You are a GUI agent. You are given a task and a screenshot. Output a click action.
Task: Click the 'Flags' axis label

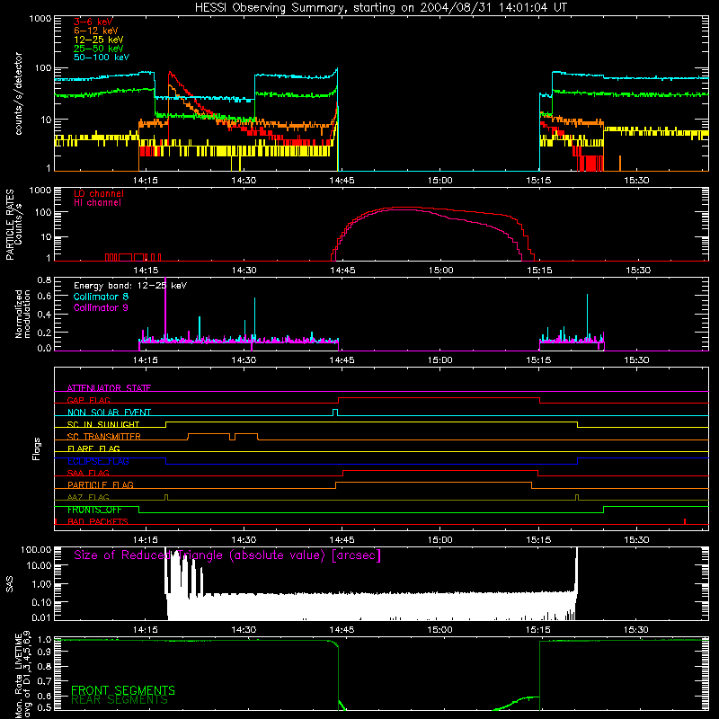click(36, 448)
